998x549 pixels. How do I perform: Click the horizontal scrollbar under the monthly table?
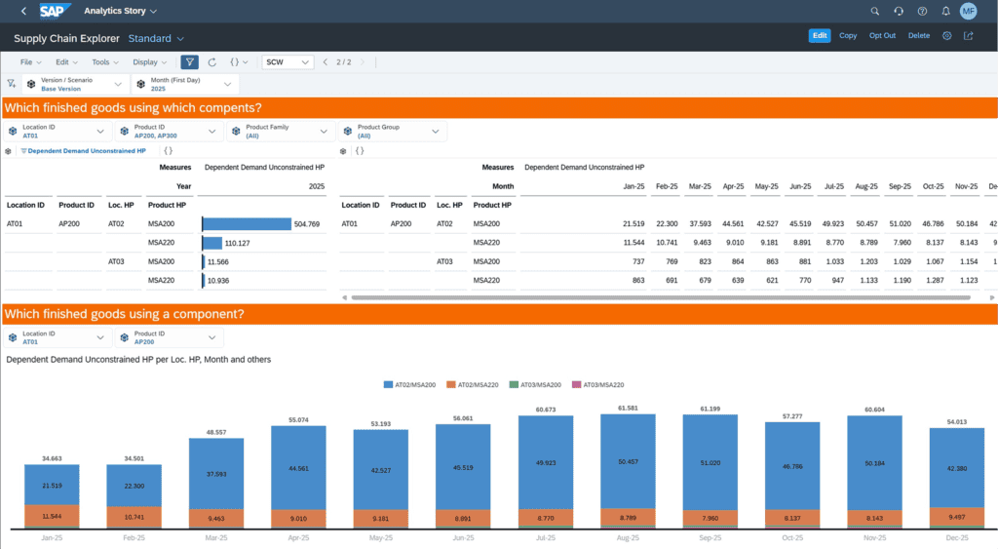(661, 297)
